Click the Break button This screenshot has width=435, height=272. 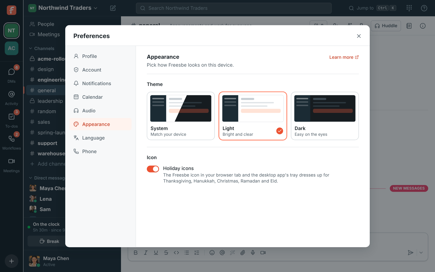pos(46,241)
